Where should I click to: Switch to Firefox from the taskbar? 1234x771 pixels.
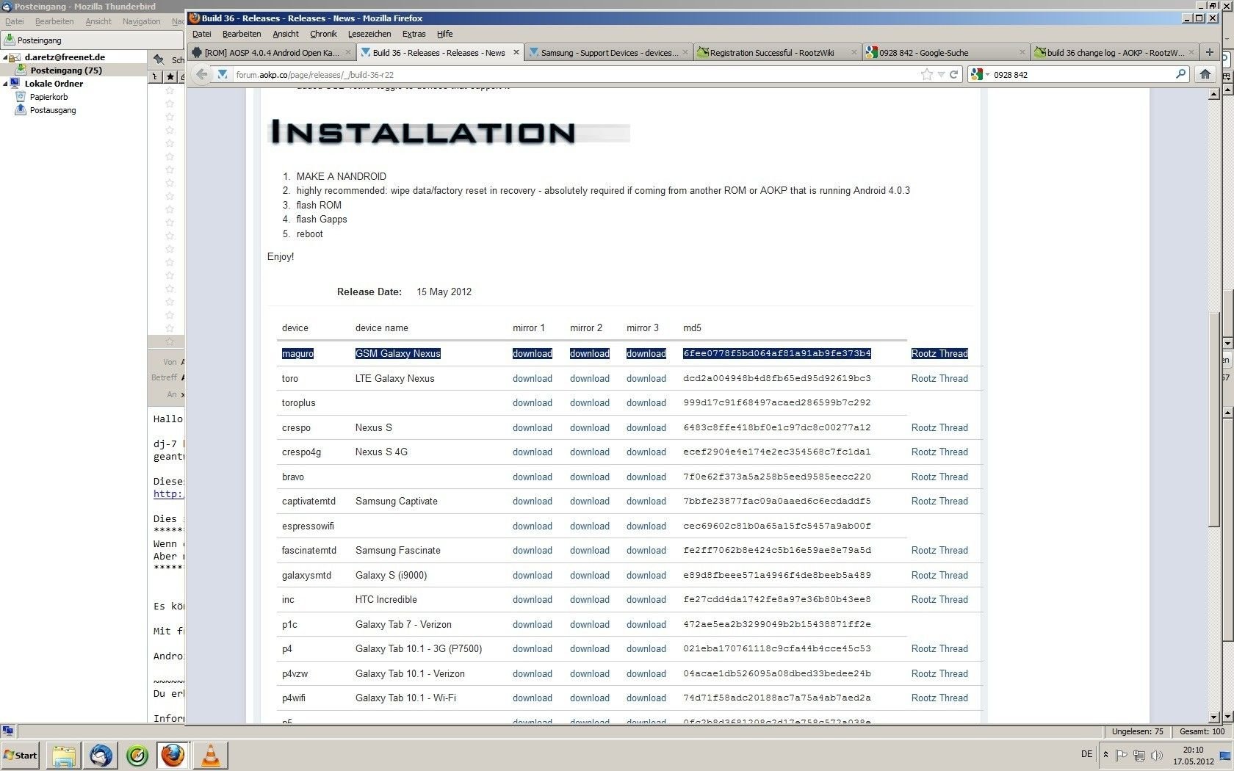click(x=173, y=755)
